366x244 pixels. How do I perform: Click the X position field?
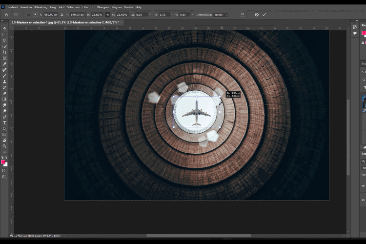pyautogui.click(x=51, y=15)
